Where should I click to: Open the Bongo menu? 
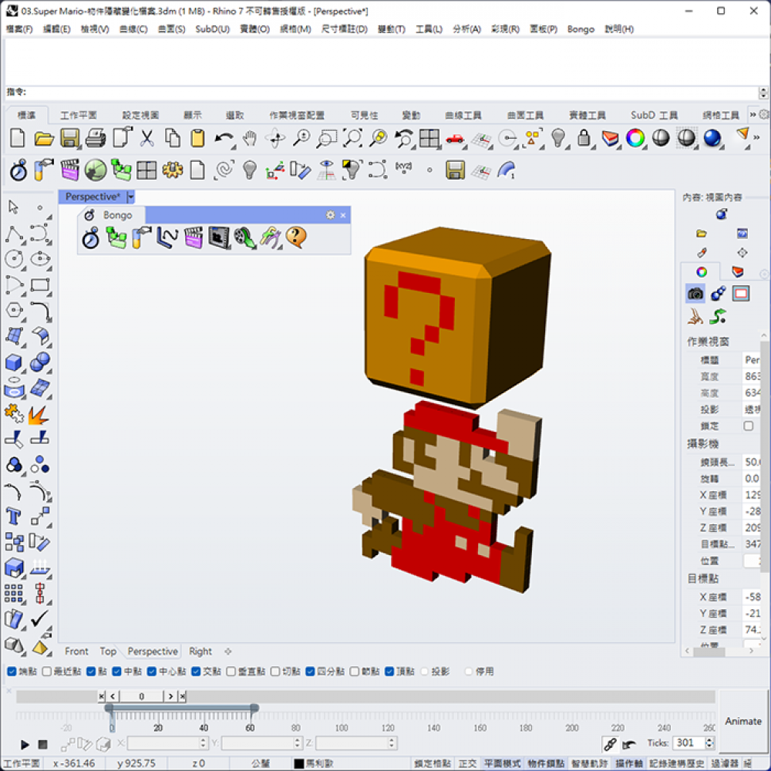(581, 29)
